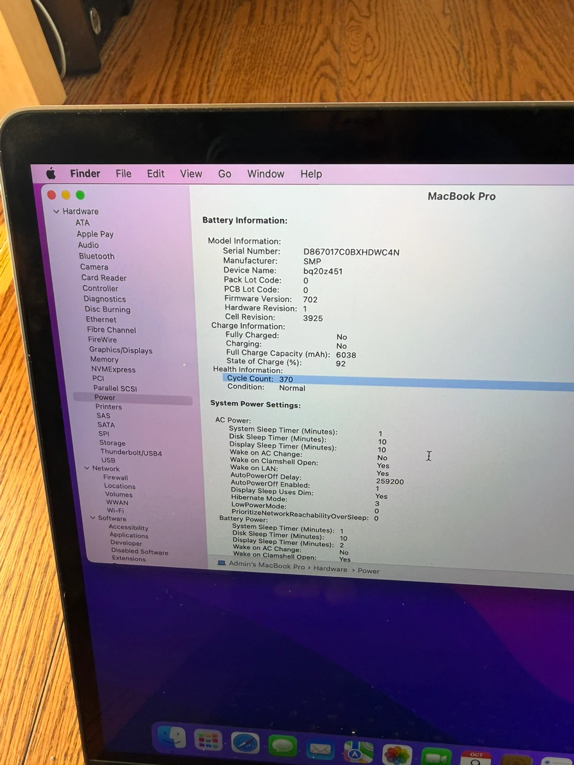Select Disabled Software in the sidebar

pyautogui.click(x=140, y=551)
